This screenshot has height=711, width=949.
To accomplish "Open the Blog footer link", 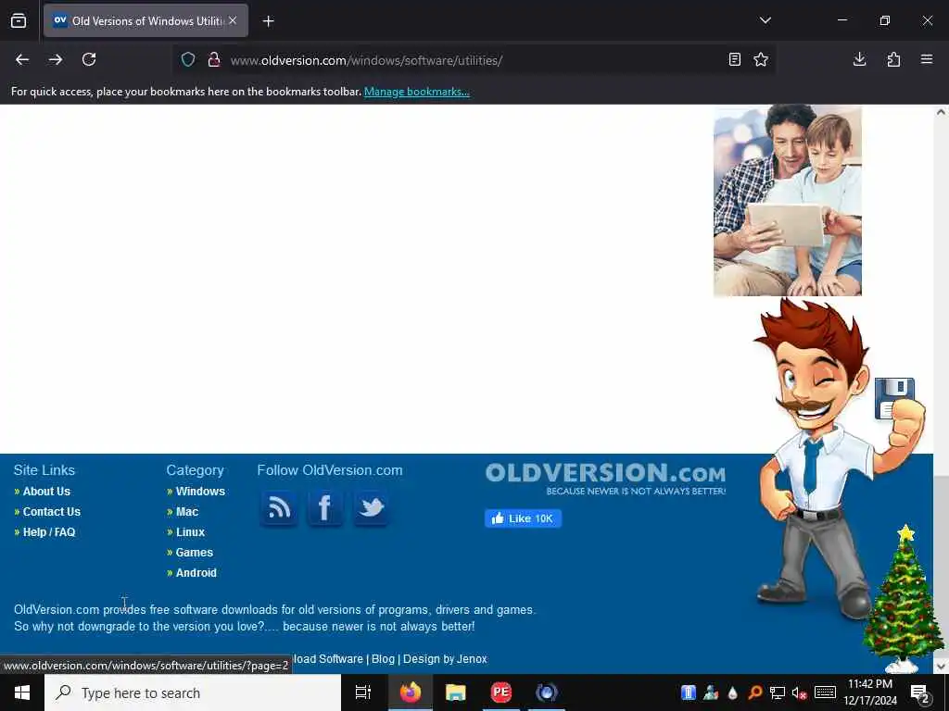I will click(x=383, y=659).
